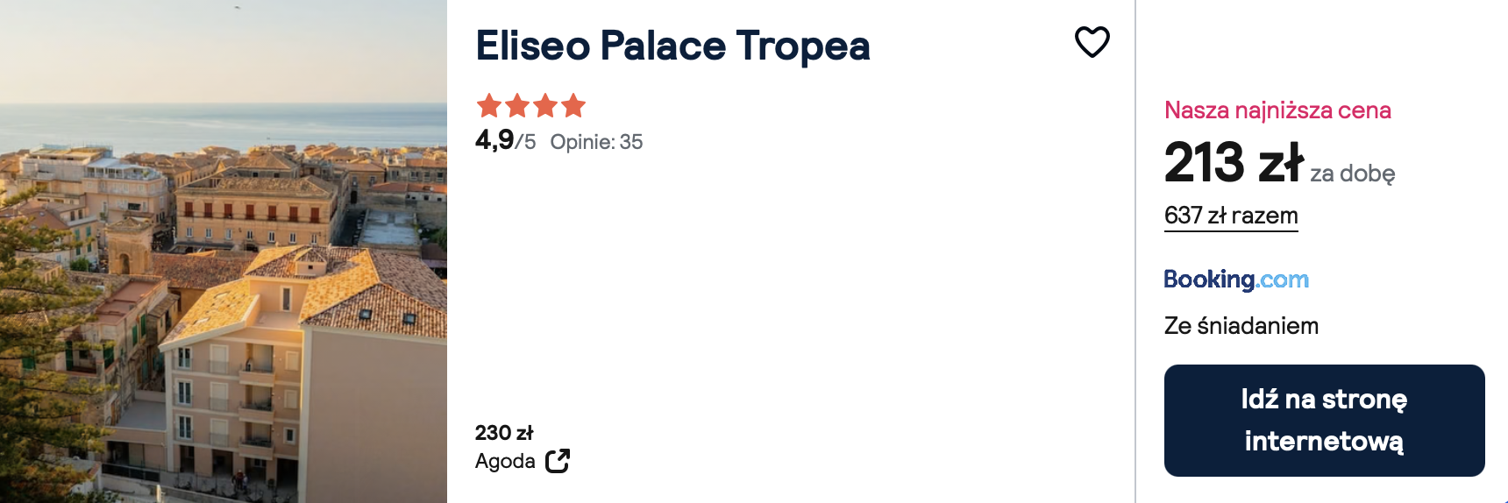Click the 213 zł nightly price

coord(1234,163)
